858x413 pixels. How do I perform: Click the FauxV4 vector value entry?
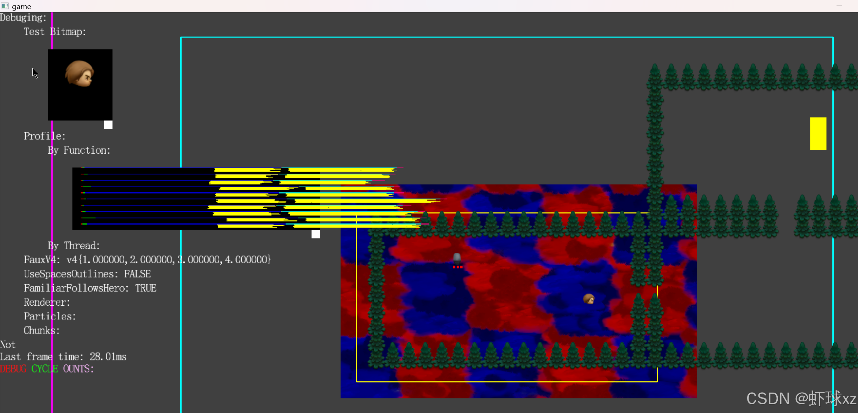pos(147,260)
